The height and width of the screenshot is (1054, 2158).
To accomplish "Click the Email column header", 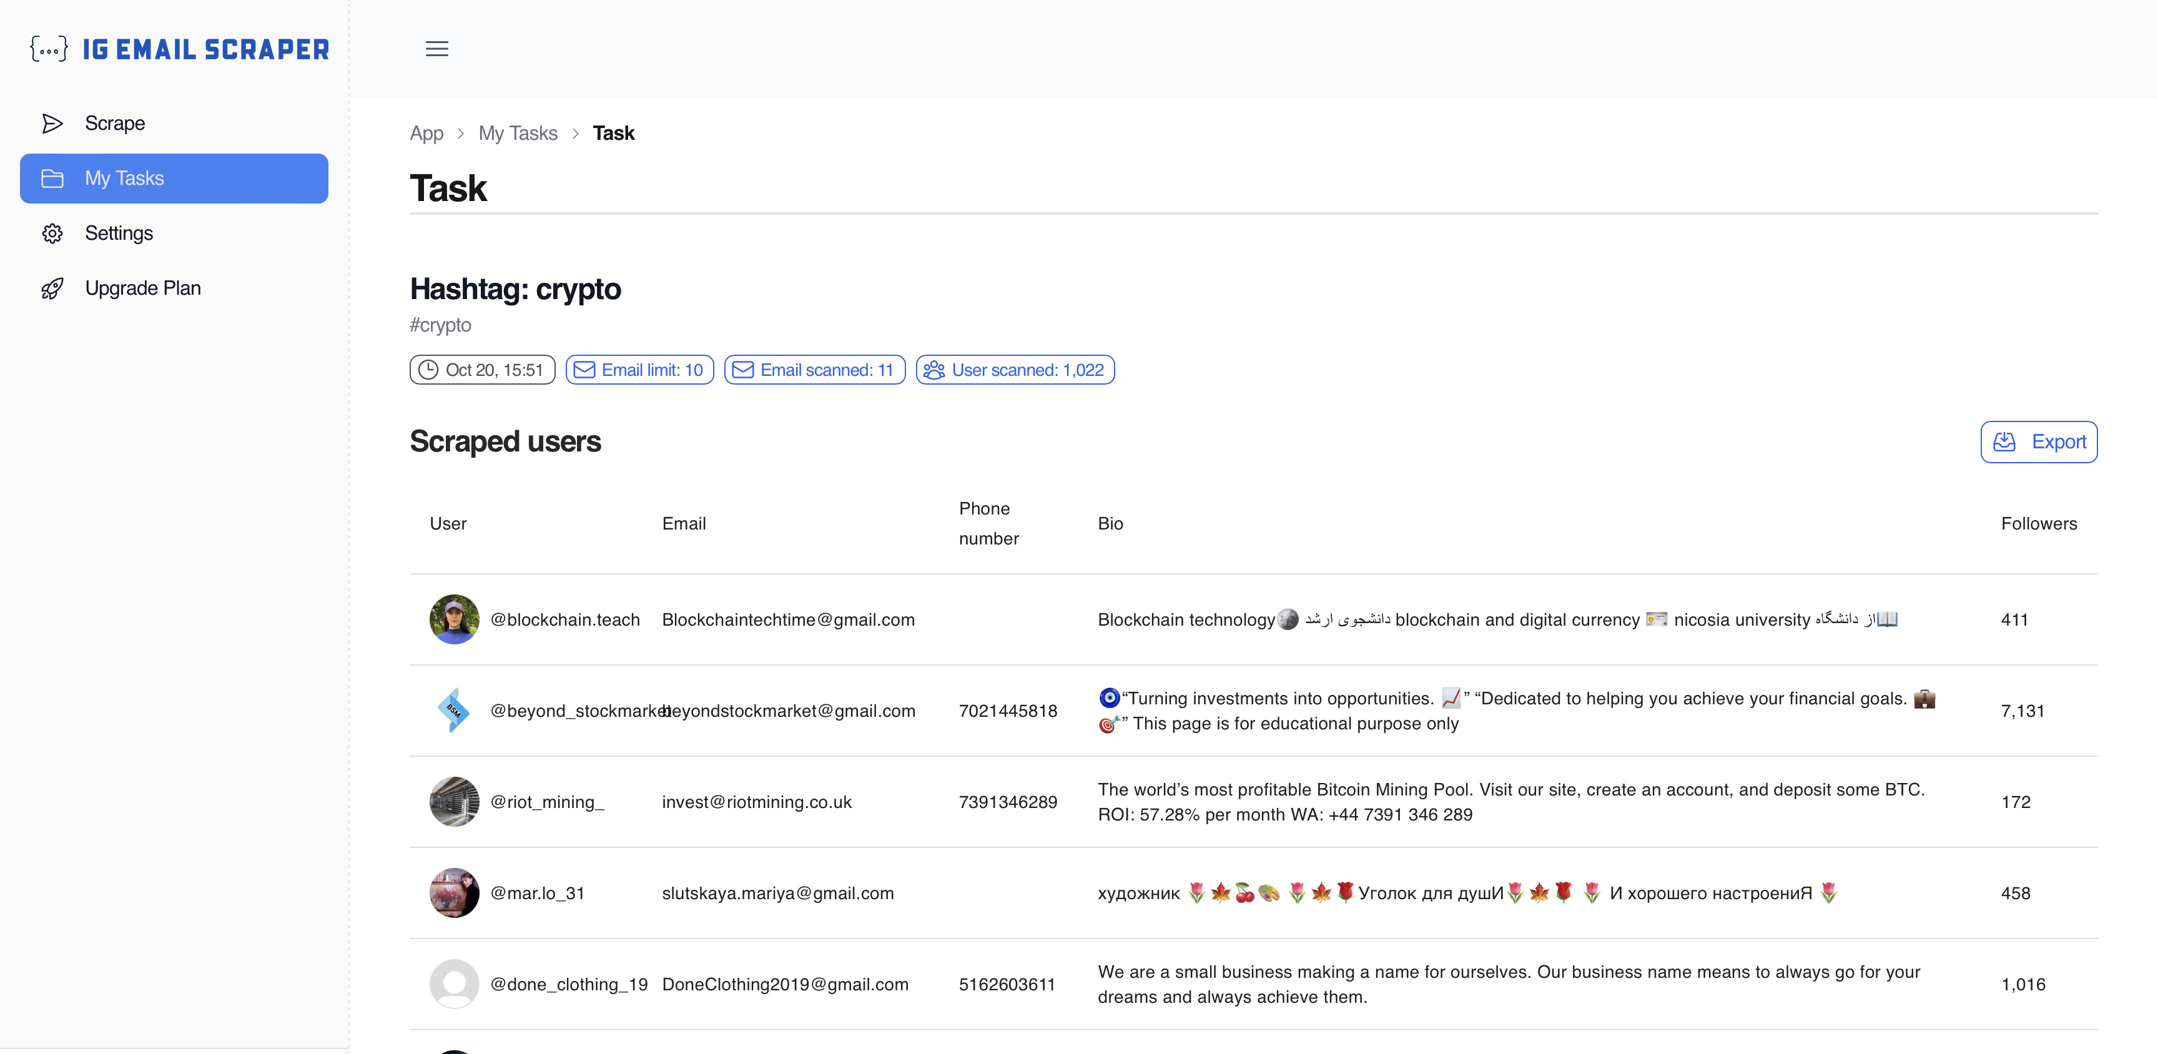I will pyautogui.click(x=684, y=524).
